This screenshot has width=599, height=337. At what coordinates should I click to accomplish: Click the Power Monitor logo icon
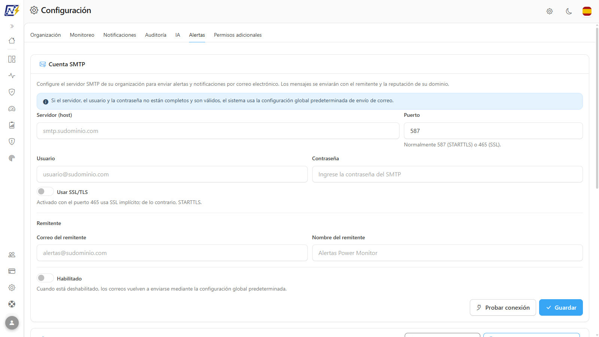pos(12,10)
